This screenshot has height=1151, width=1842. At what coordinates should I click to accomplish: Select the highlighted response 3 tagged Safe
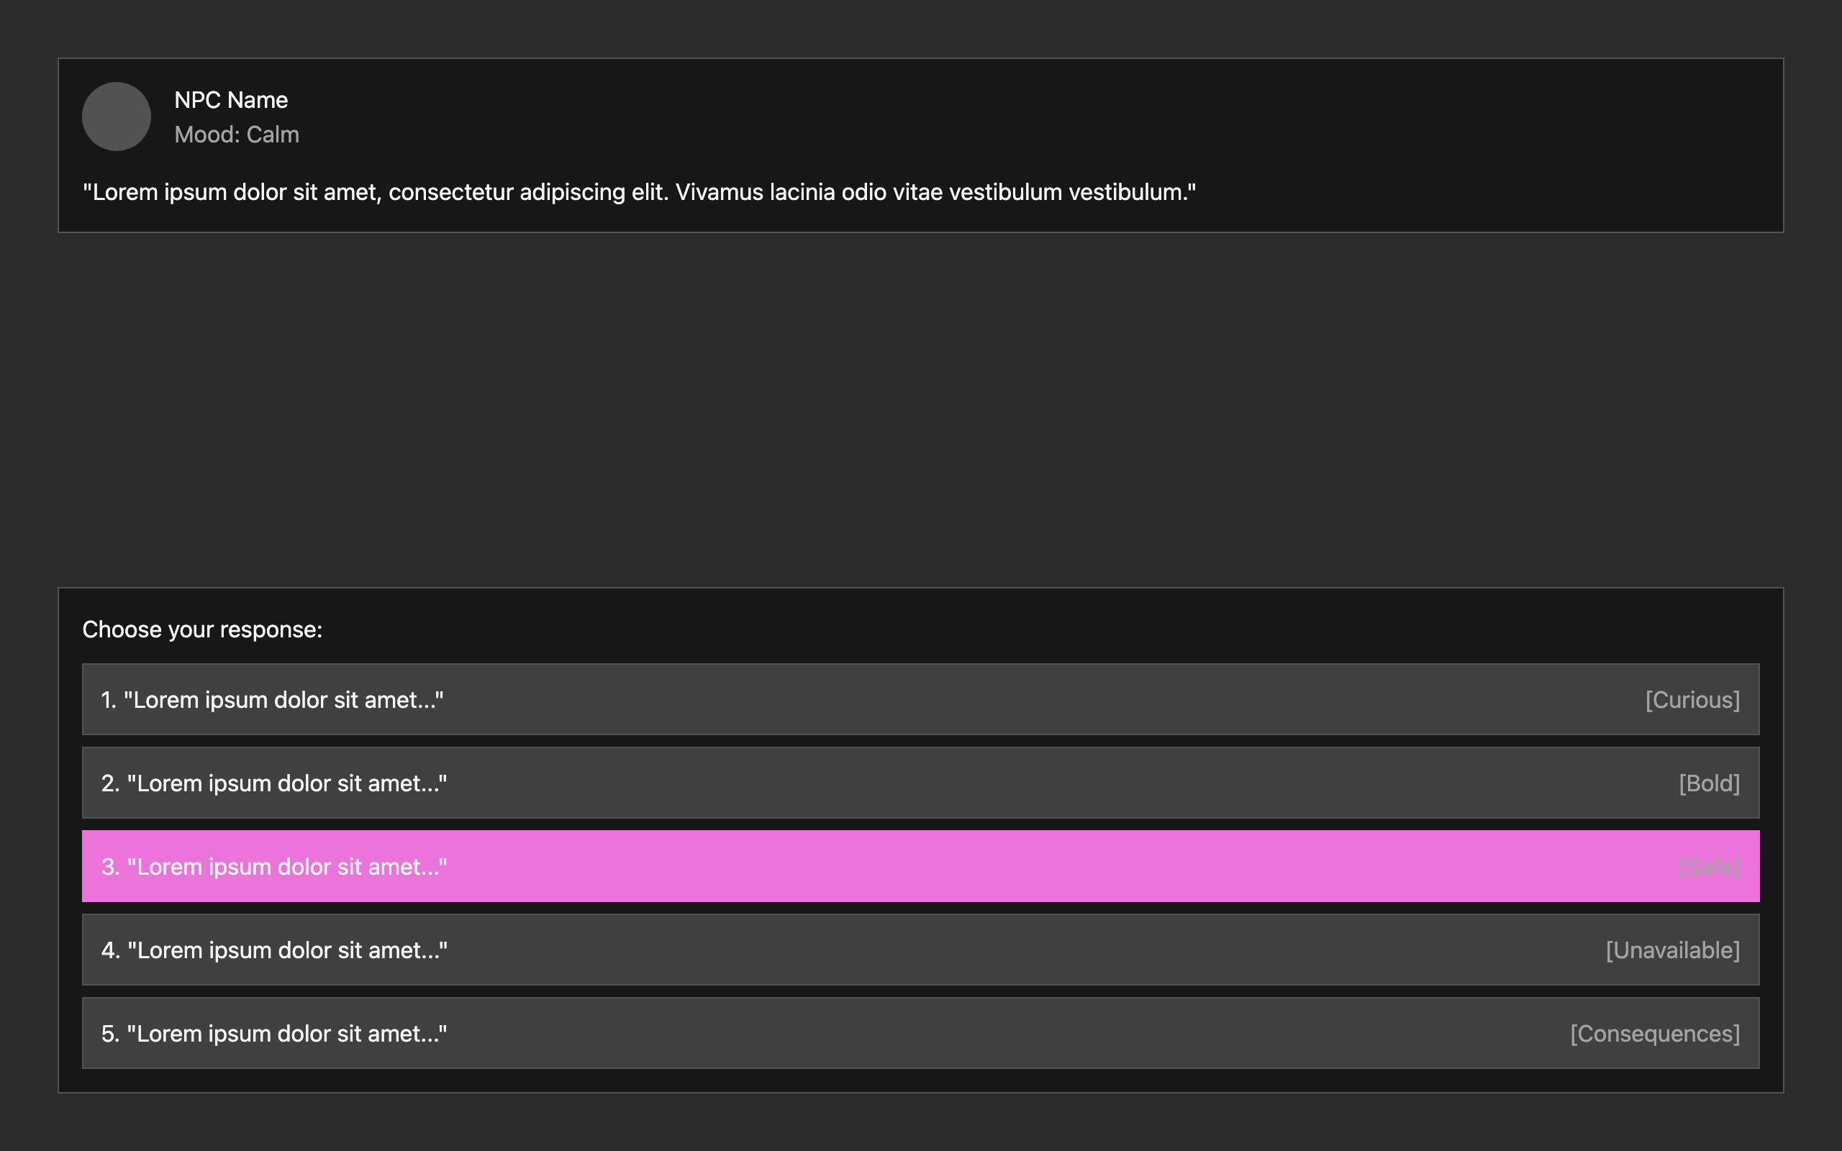tap(920, 865)
